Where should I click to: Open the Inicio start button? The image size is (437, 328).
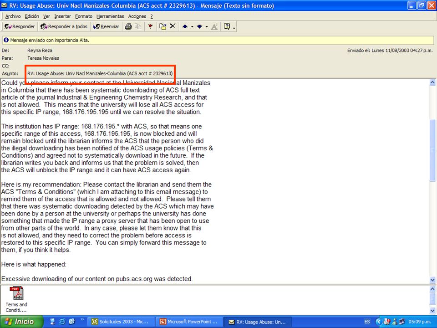[x=22, y=322]
